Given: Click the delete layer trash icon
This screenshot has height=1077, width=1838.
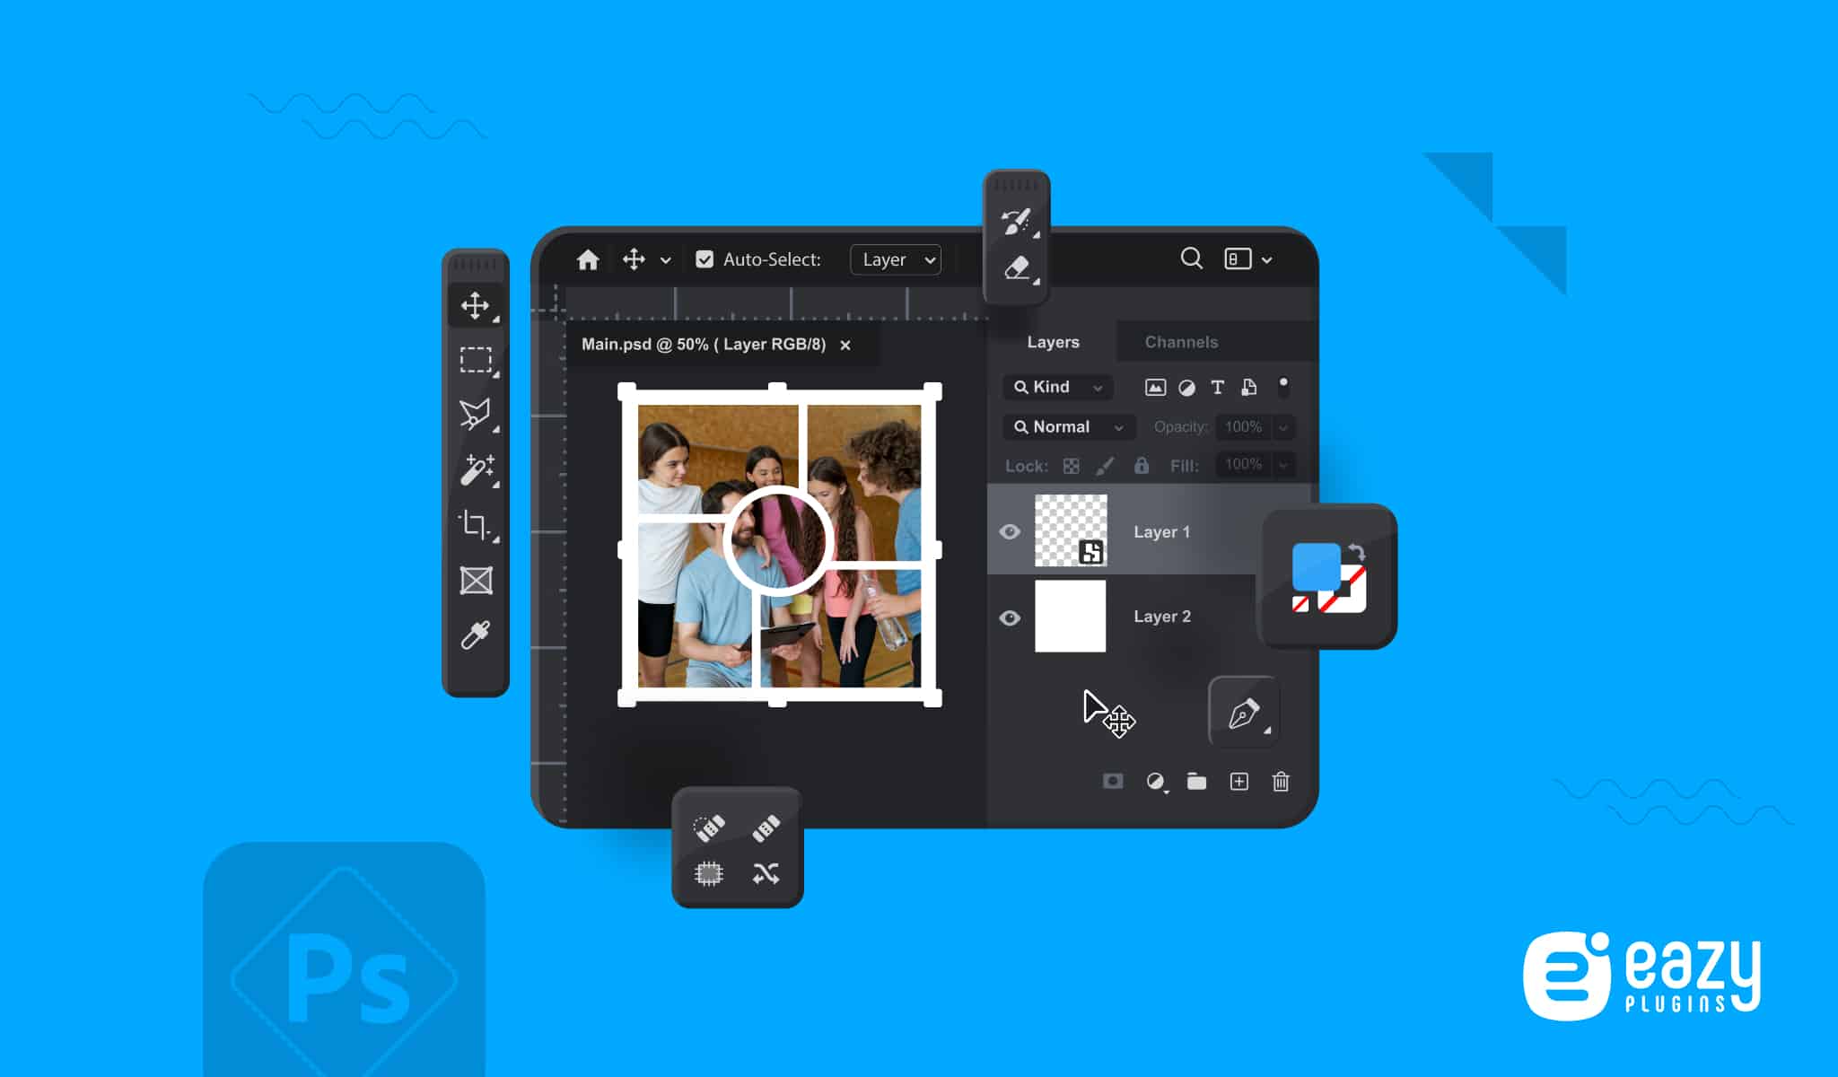Looking at the screenshot, I should (x=1281, y=782).
